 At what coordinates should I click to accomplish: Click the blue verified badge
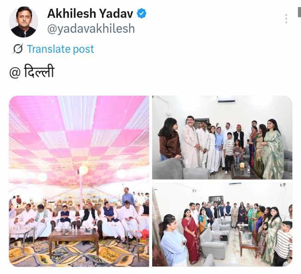click(x=142, y=13)
